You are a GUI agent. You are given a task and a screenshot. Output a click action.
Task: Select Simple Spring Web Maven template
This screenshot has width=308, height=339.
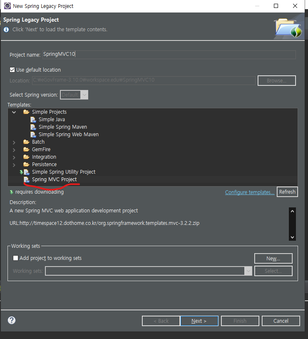click(x=69, y=135)
